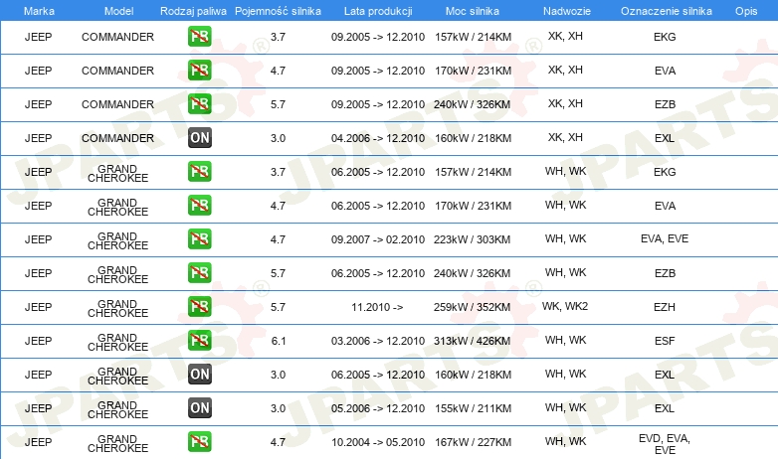Screen dimensions: 778x459
Task: Select the 167kW / 227KM power cell
Action: pos(473,442)
